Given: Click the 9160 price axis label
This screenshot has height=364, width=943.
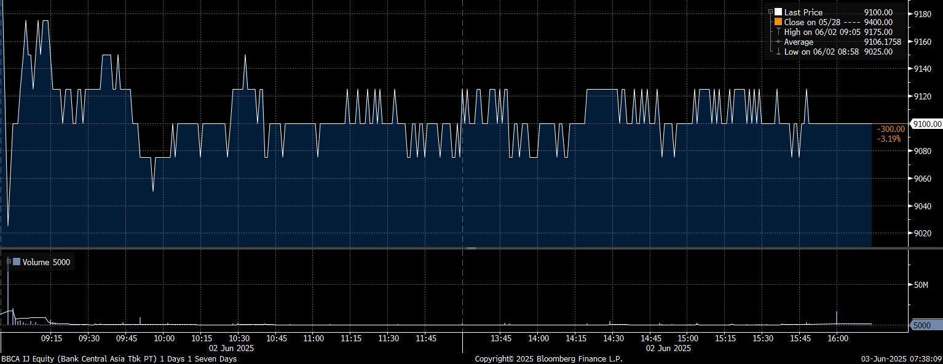Looking at the screenshot, I should [923, 42].
